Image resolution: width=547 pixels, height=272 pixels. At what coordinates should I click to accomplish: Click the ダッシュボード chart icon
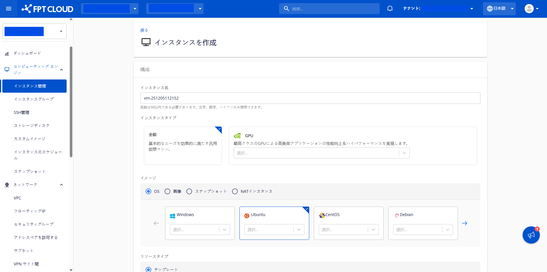[7, 53]
